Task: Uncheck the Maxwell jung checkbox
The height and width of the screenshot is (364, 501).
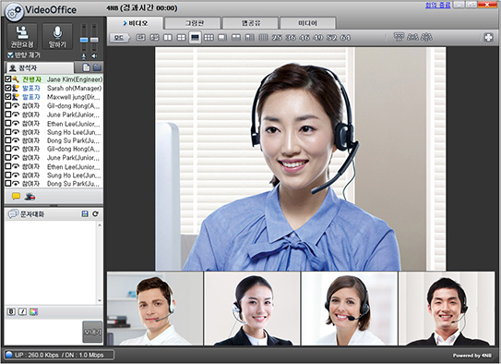Action: point(8,96)
